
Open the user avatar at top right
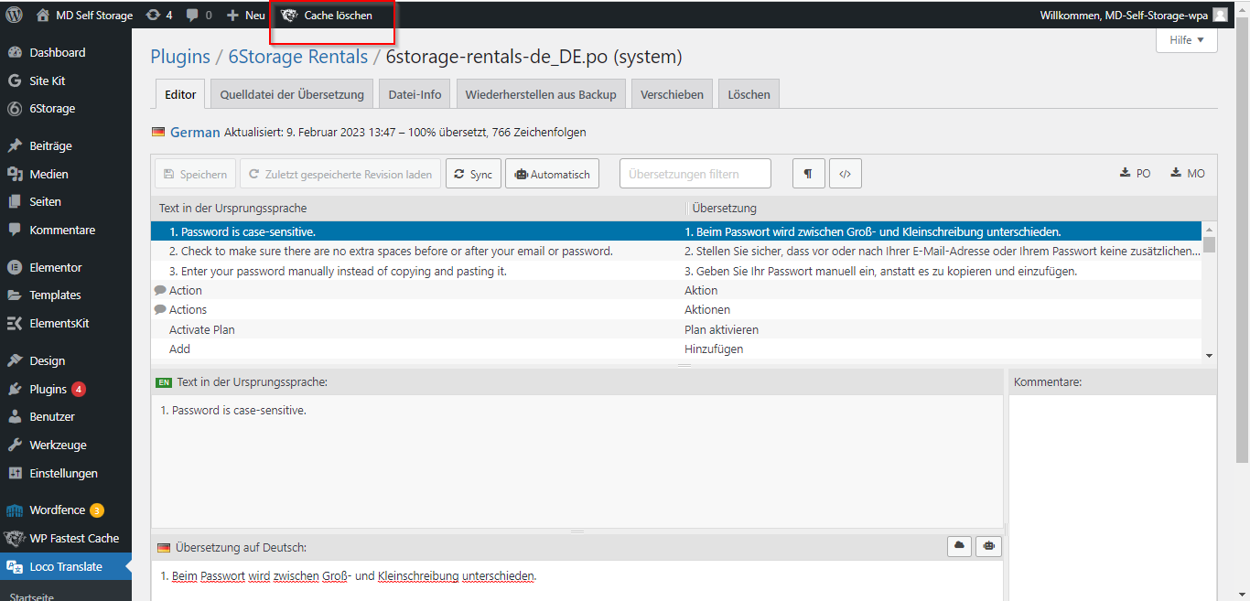(x=1220, y=15)
